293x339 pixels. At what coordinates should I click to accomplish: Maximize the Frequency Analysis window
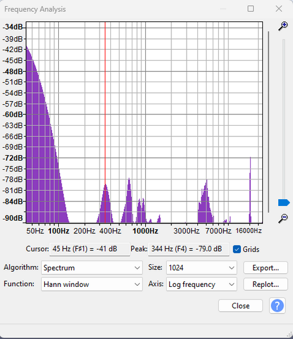[251, 9]
